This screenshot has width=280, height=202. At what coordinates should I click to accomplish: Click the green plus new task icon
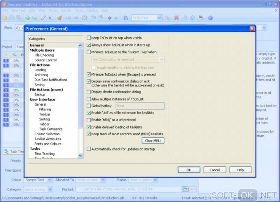coord(27,18)
